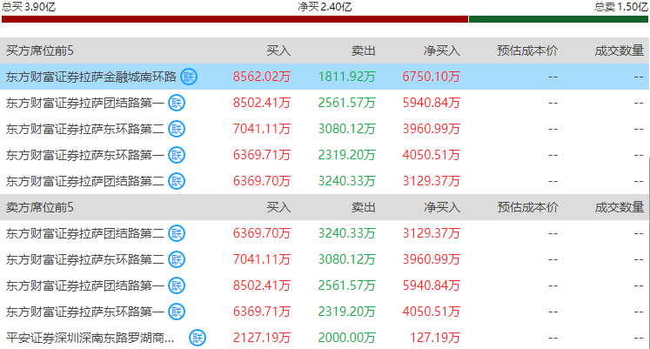Screen dimensions: 650x349
Task: Click 预估成本价 header in buy-side table
Action: (x=527, y=50)
